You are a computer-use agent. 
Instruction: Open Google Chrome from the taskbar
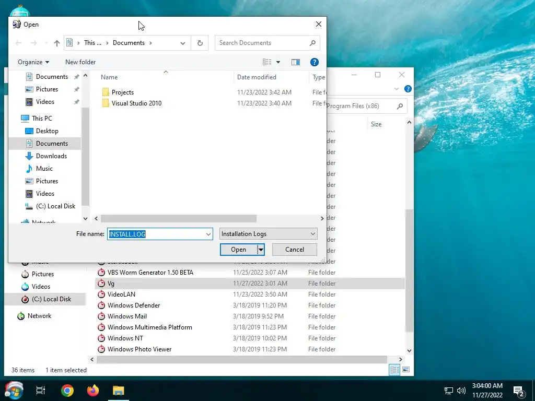coord(67,391)
